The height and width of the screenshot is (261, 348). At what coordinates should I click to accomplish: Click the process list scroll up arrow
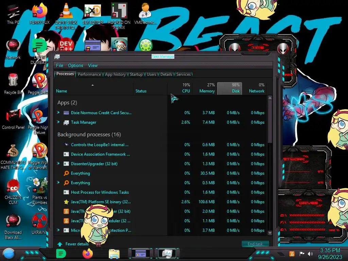(x=270, y=98)
